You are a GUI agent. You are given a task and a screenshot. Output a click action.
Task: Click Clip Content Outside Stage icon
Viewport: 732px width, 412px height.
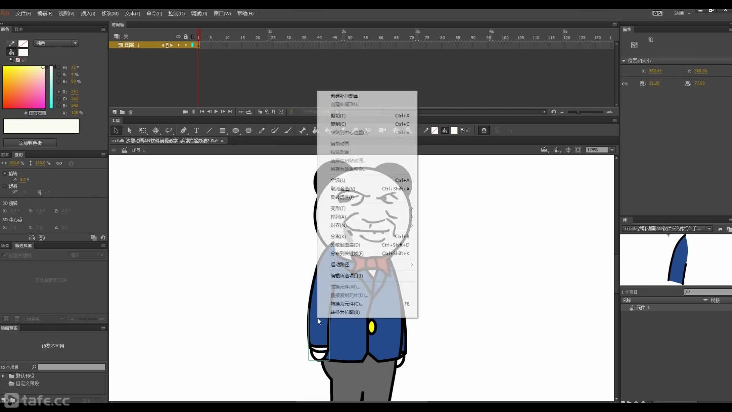(578, 150)
